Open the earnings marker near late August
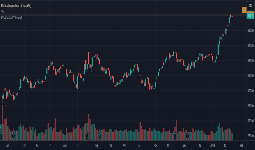255x150 pixels. pos(87,136)
